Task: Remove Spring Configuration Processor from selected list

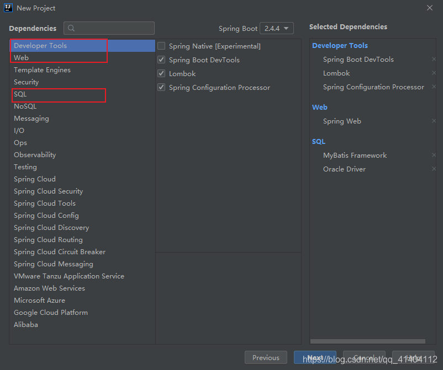Action: pyautogui.click(x=434, y=87)
